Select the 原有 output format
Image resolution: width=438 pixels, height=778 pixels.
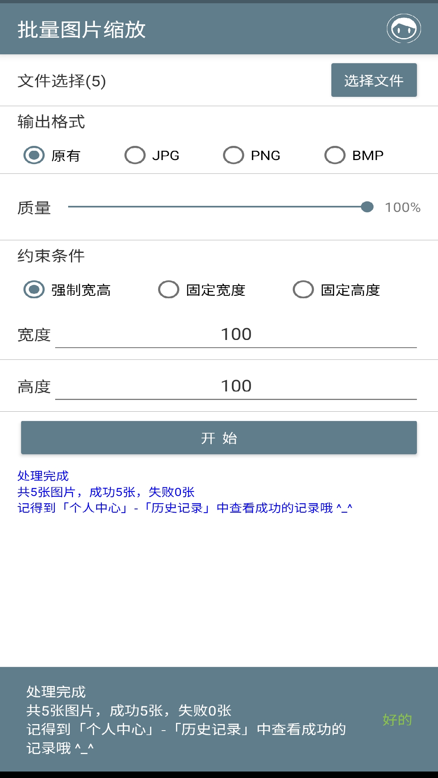coord(34,155)
